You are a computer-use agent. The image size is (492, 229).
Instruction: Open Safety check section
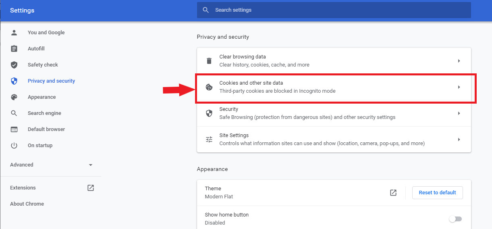pyautogui.click(x=43, y=65)
